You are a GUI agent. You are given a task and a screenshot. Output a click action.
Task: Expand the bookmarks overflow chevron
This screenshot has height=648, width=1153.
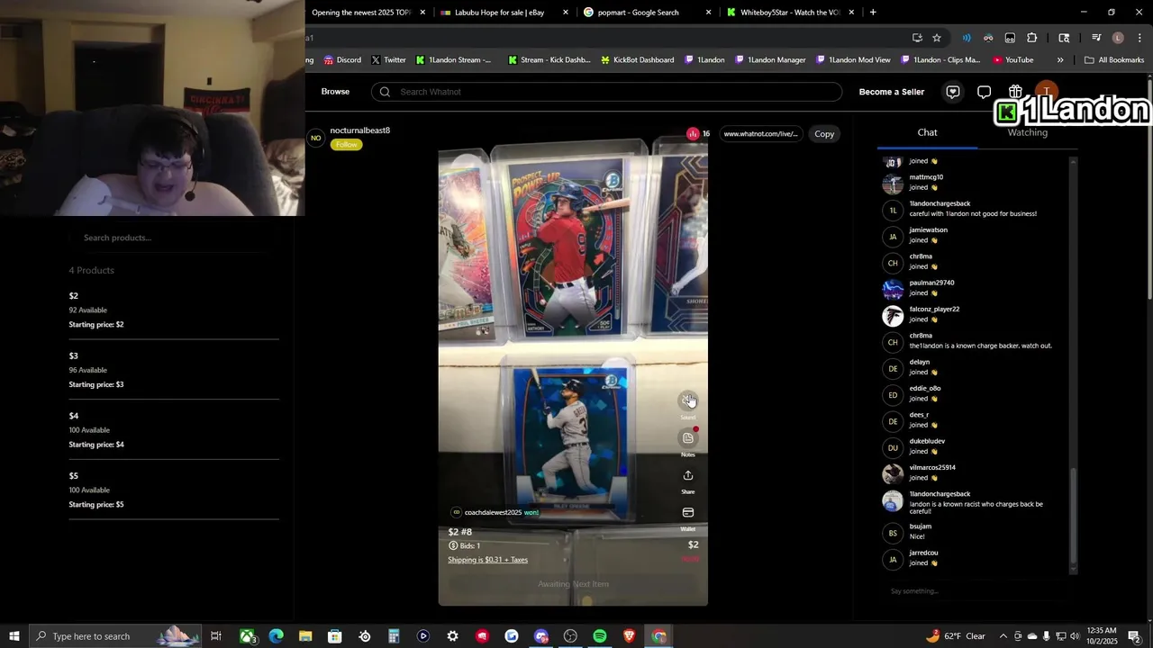1060,60
